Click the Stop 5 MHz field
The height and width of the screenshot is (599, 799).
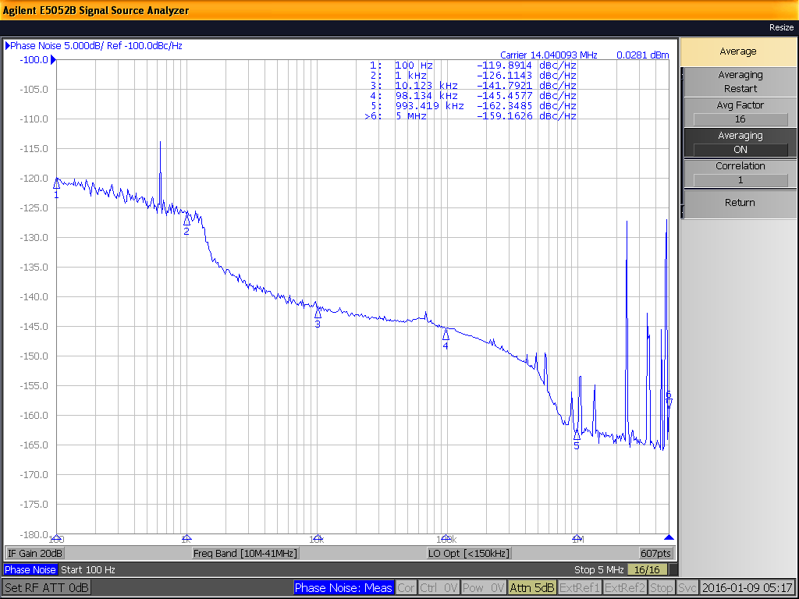tap(598, 569)
